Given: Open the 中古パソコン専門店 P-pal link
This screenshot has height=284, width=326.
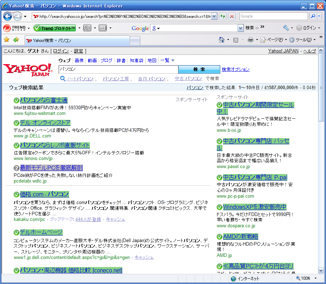Looking at the screenshot, I should click(255, 177).
